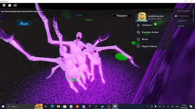The width and height of the screenshot is (195, 109).
Task: Click the taskbar search box
Action: pyautogui.click(x=24, y=106)
